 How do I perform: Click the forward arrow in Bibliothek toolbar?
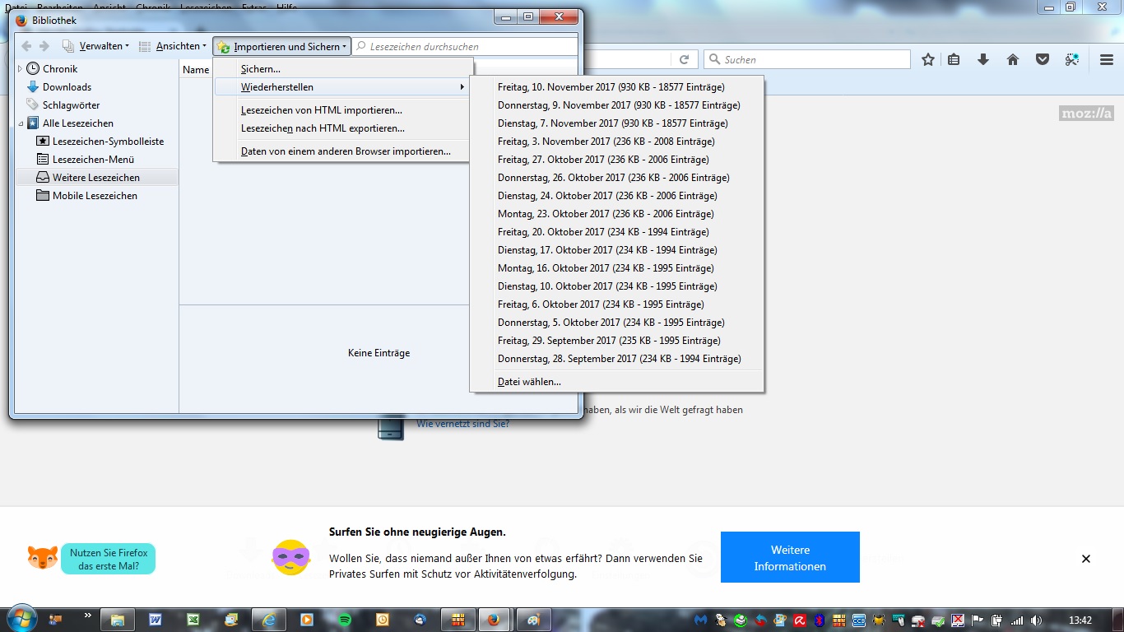[x=44, y=46]
